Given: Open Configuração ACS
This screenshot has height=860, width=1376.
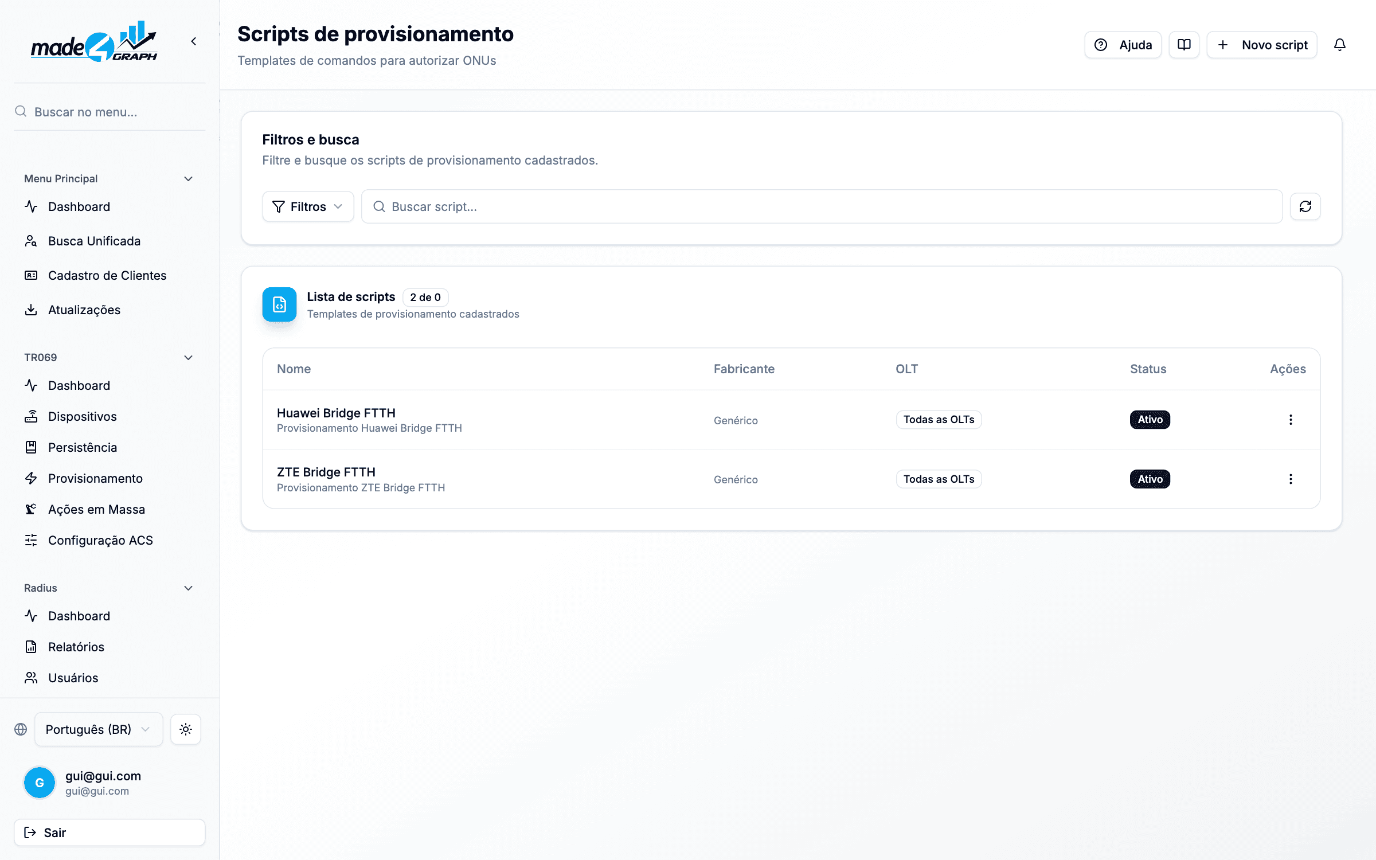Looking at the screenshot, I should click(x=109, y=540).
